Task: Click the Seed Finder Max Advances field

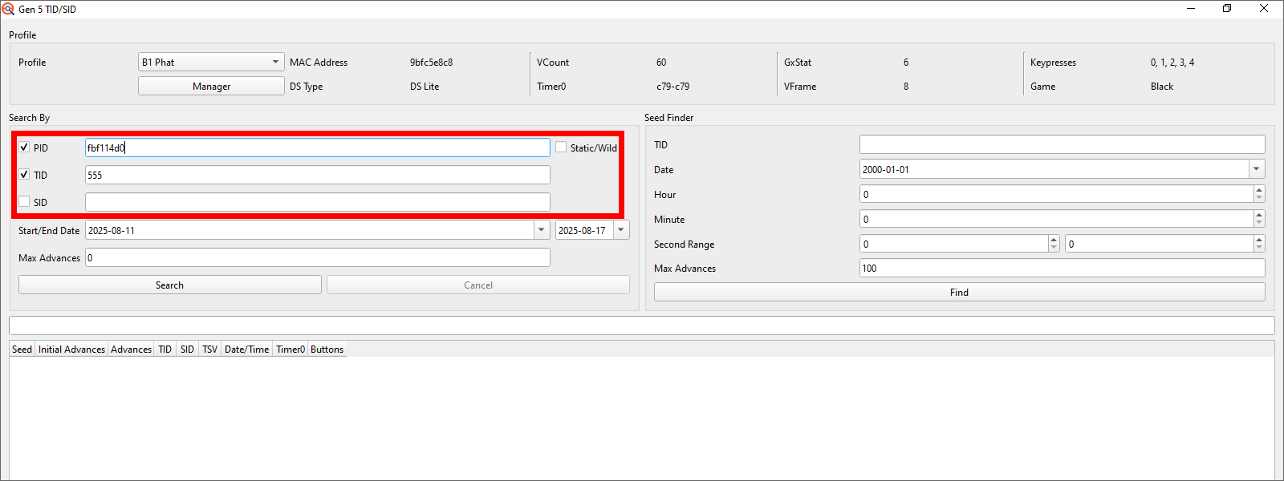Action: pos(1062,268)
